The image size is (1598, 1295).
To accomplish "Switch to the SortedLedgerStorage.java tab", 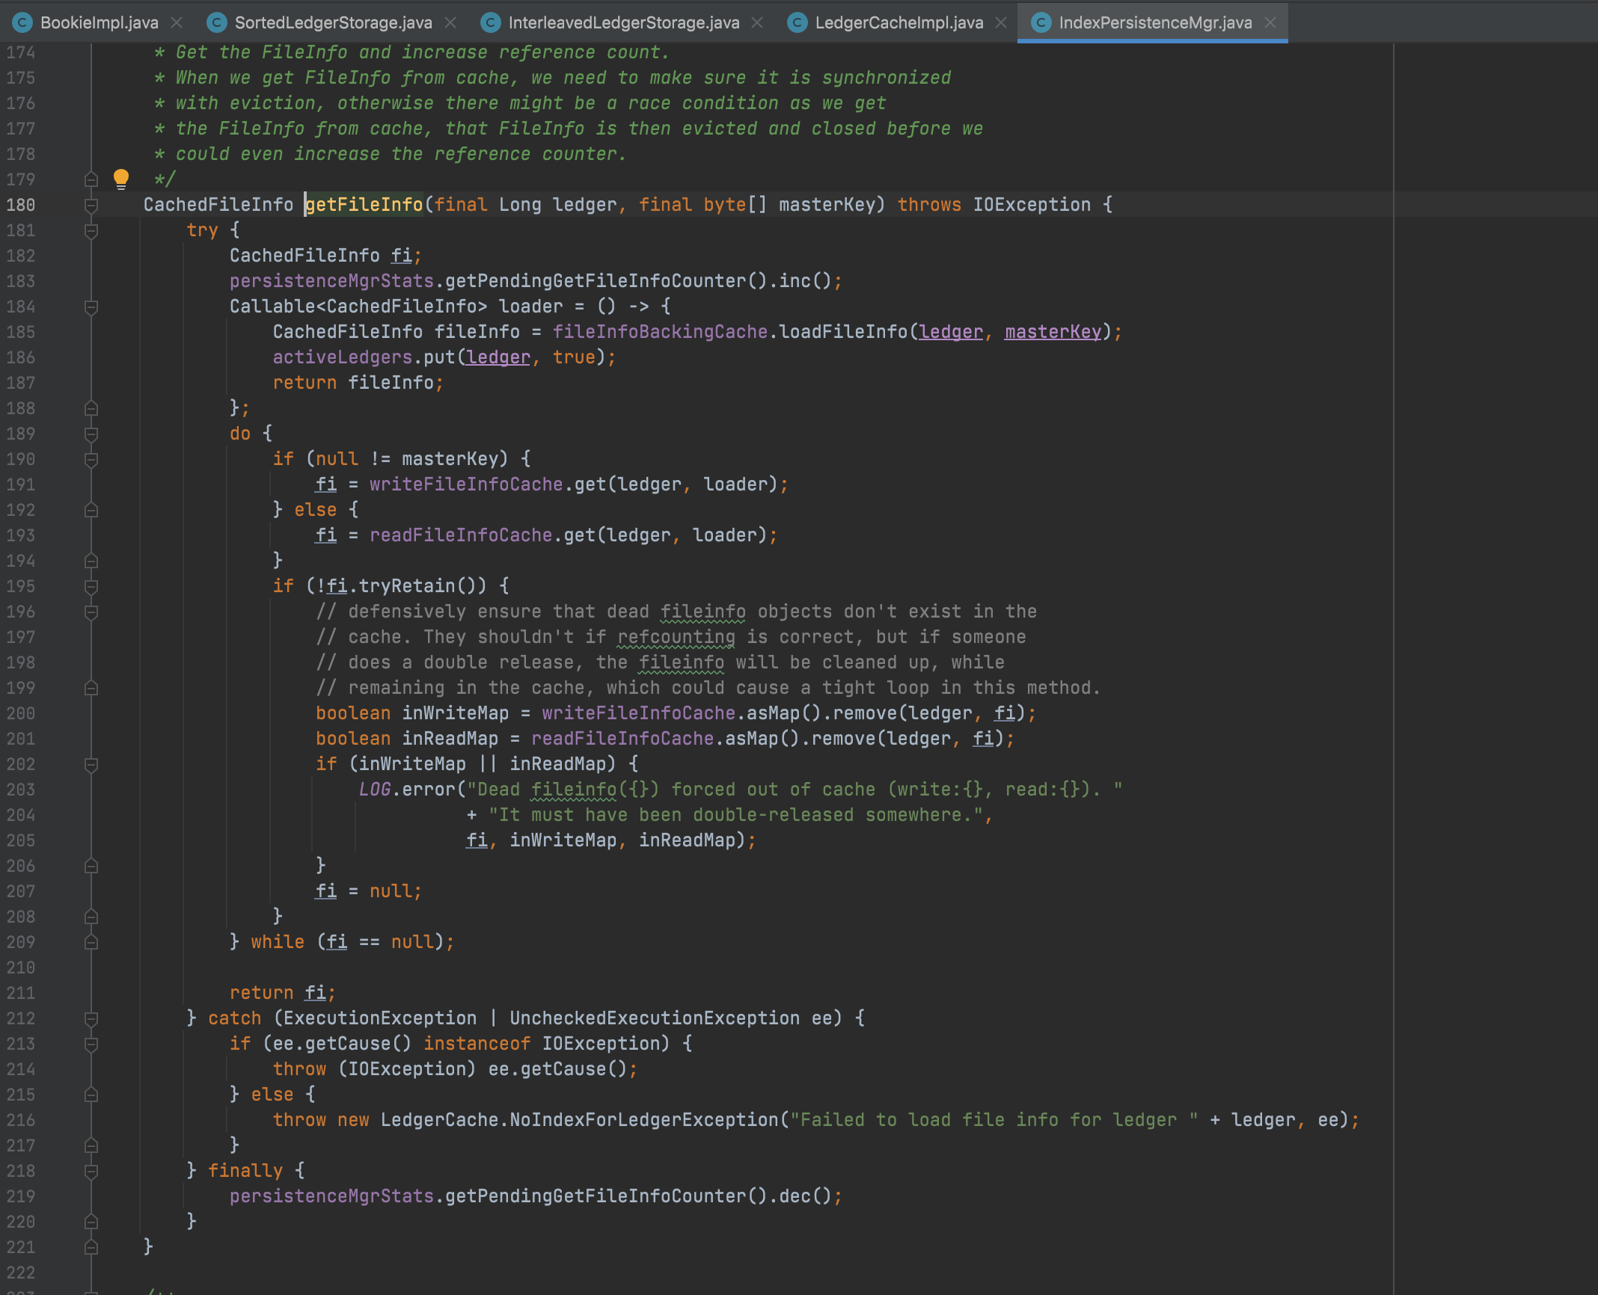I will coord(333,22).
